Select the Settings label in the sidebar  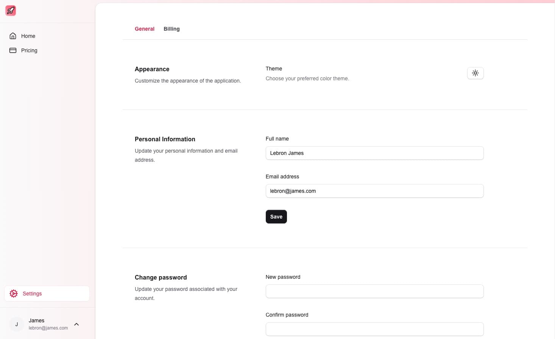pos(32,294)
